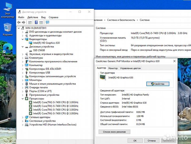The height and width of the screenshot is (144, 191).
Task: Click the Intel(R) HD Graphics 630 adapter icon in tree
Action: point(30,43)
